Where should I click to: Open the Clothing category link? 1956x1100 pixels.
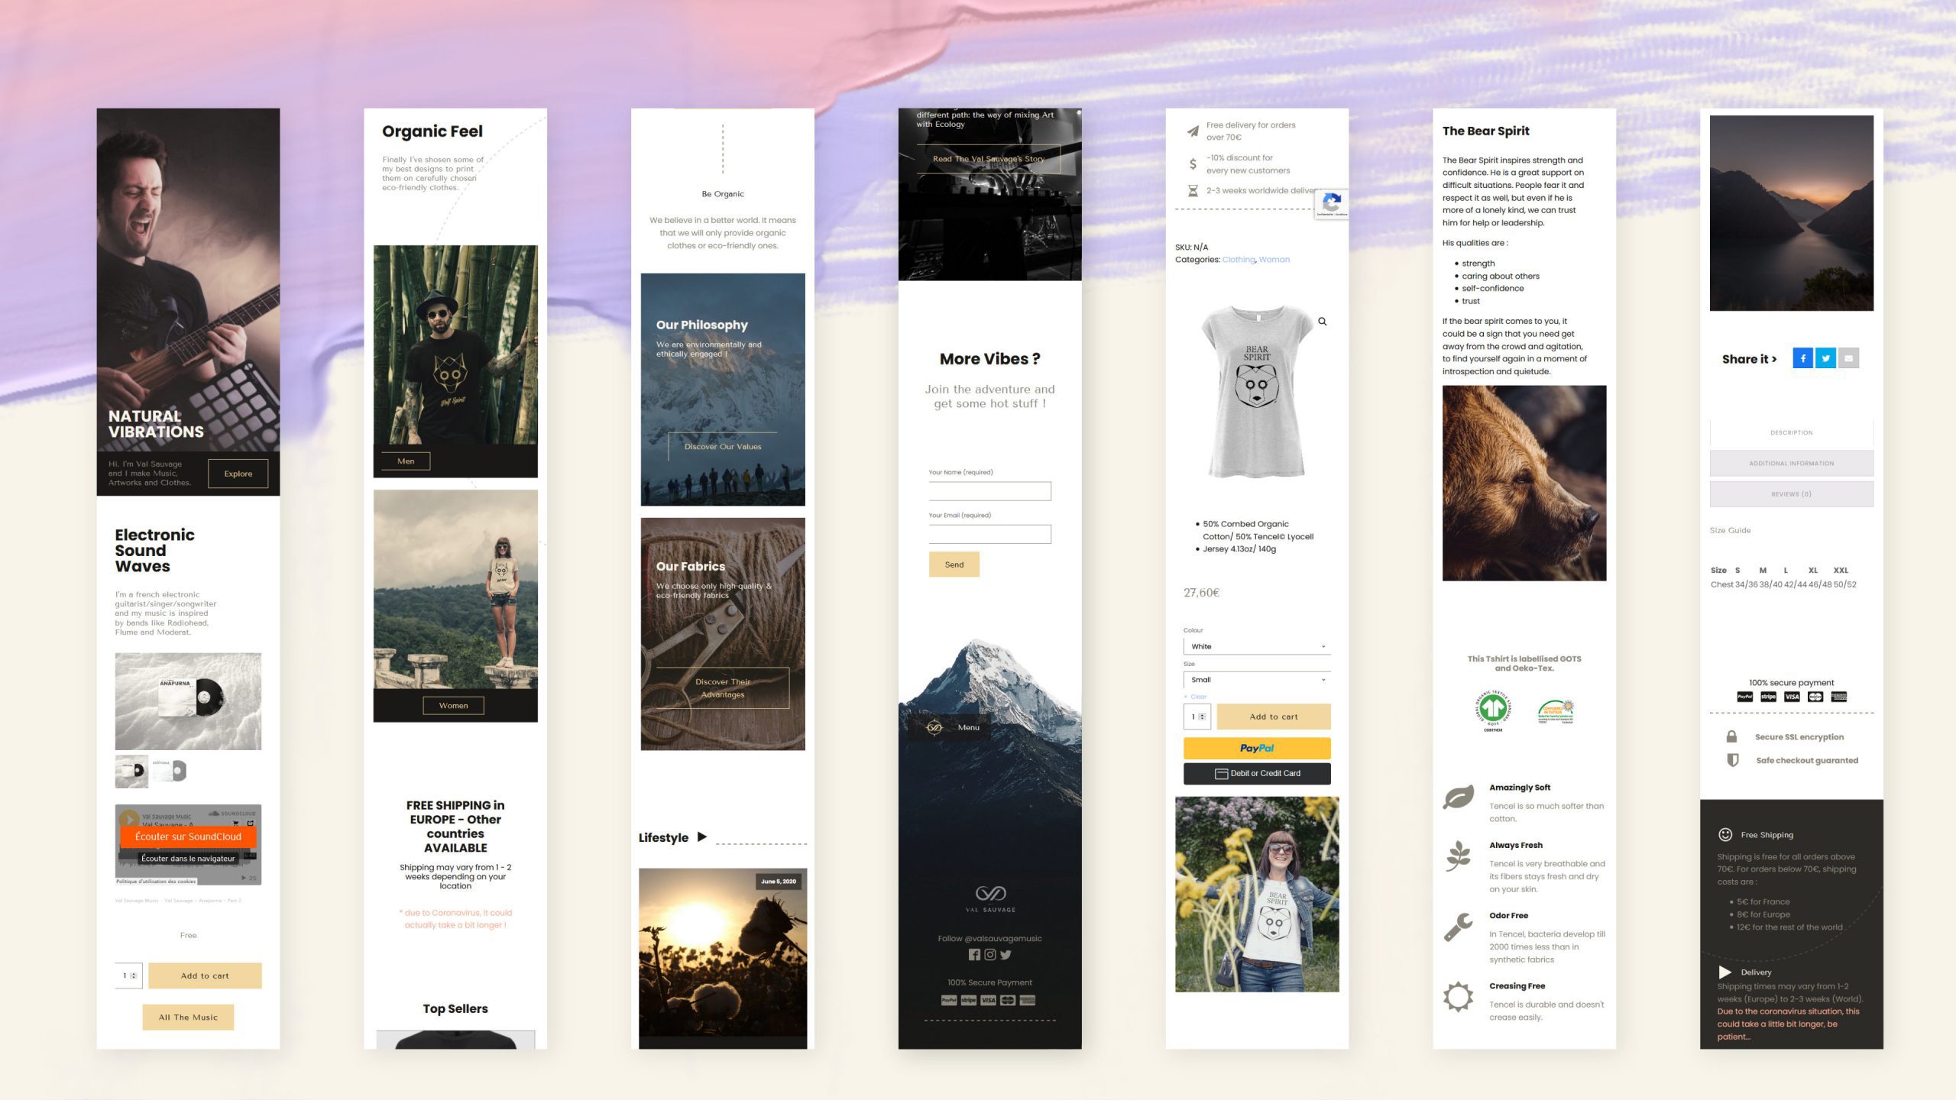(1238, 259)
